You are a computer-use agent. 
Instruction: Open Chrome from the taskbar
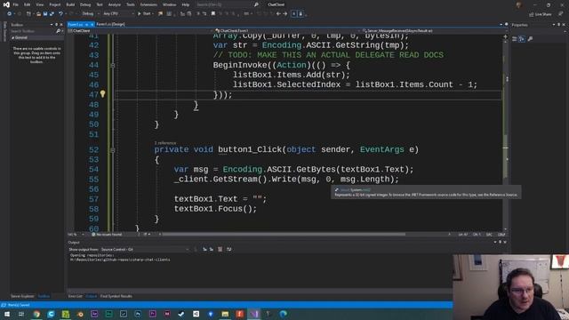coord(36,314)
